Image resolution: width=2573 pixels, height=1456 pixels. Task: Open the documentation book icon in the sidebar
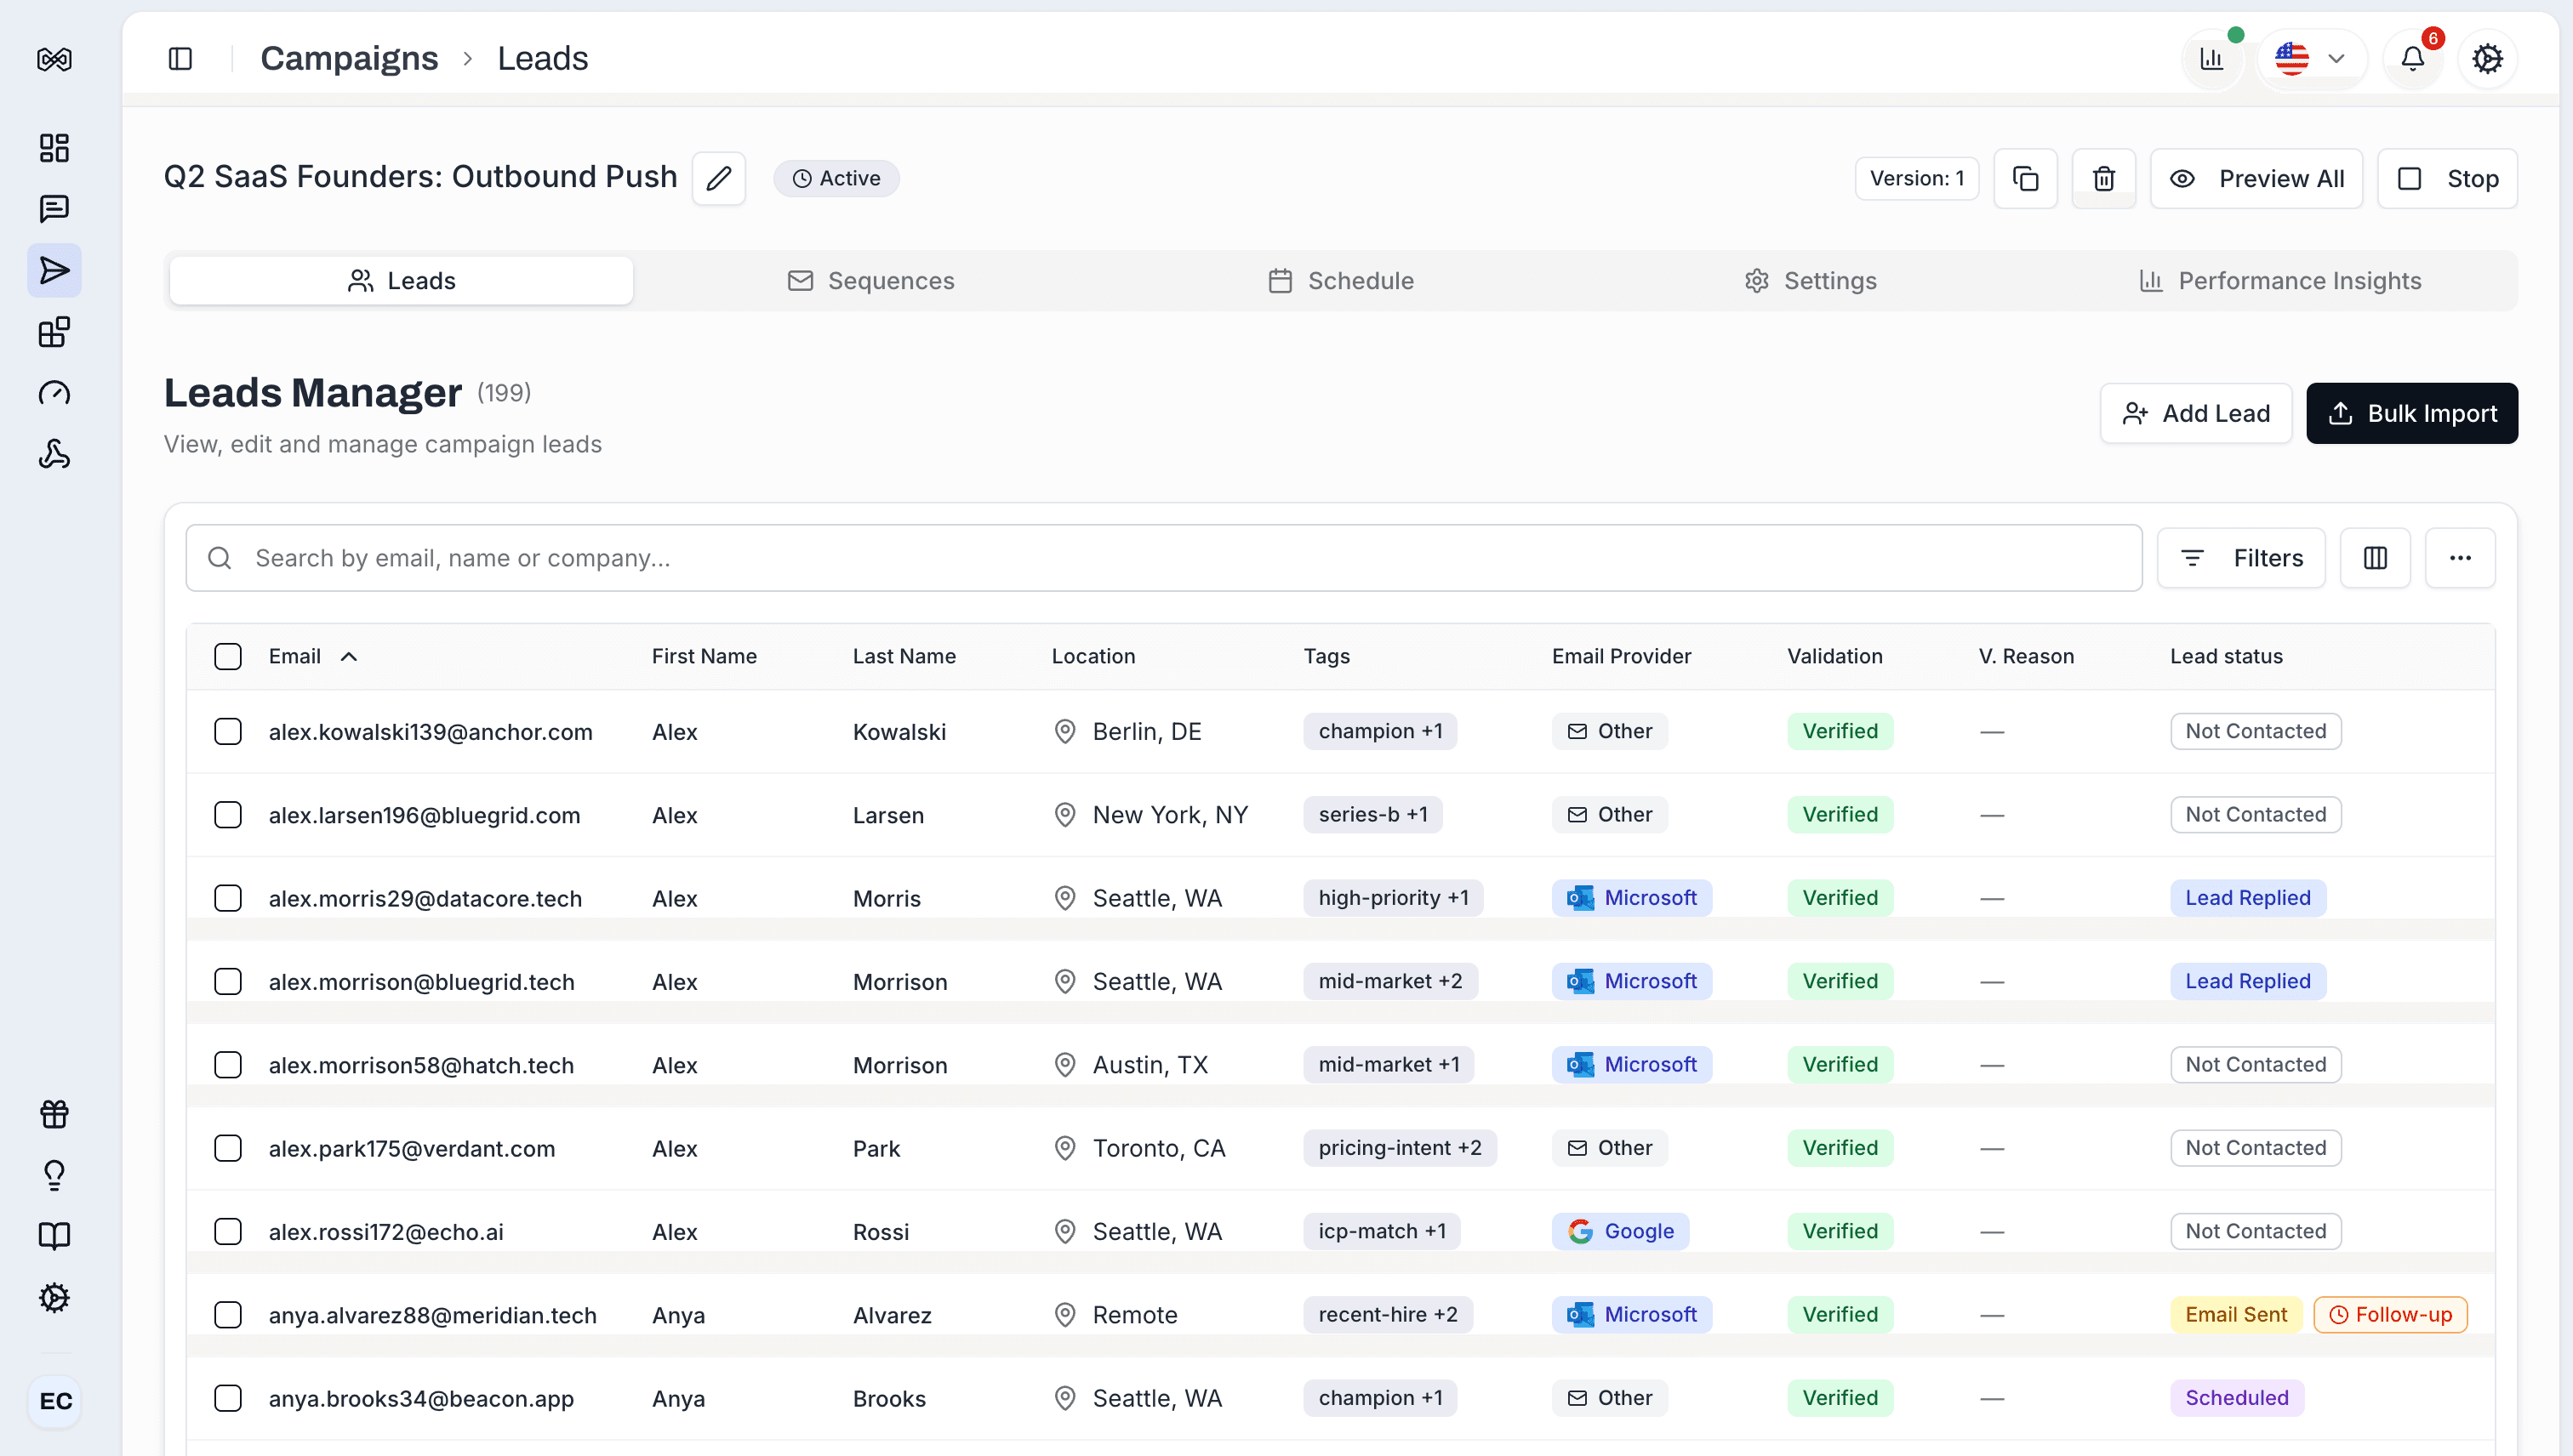[54, 1236]
